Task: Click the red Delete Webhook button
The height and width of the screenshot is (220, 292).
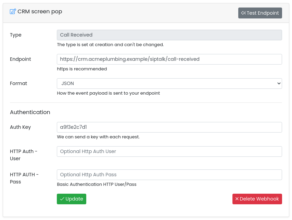Action: click(257, 199)
